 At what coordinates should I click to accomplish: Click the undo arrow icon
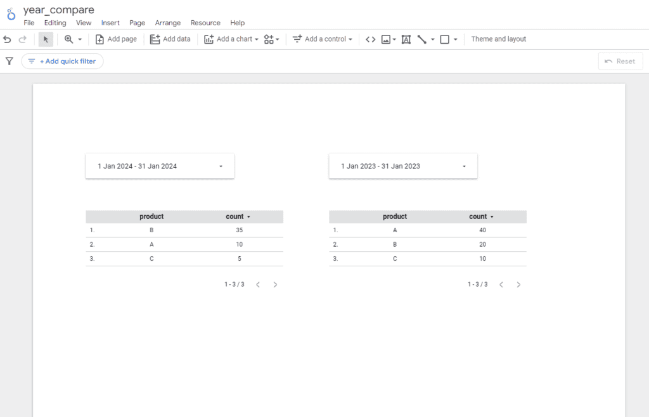pos(8,39)
